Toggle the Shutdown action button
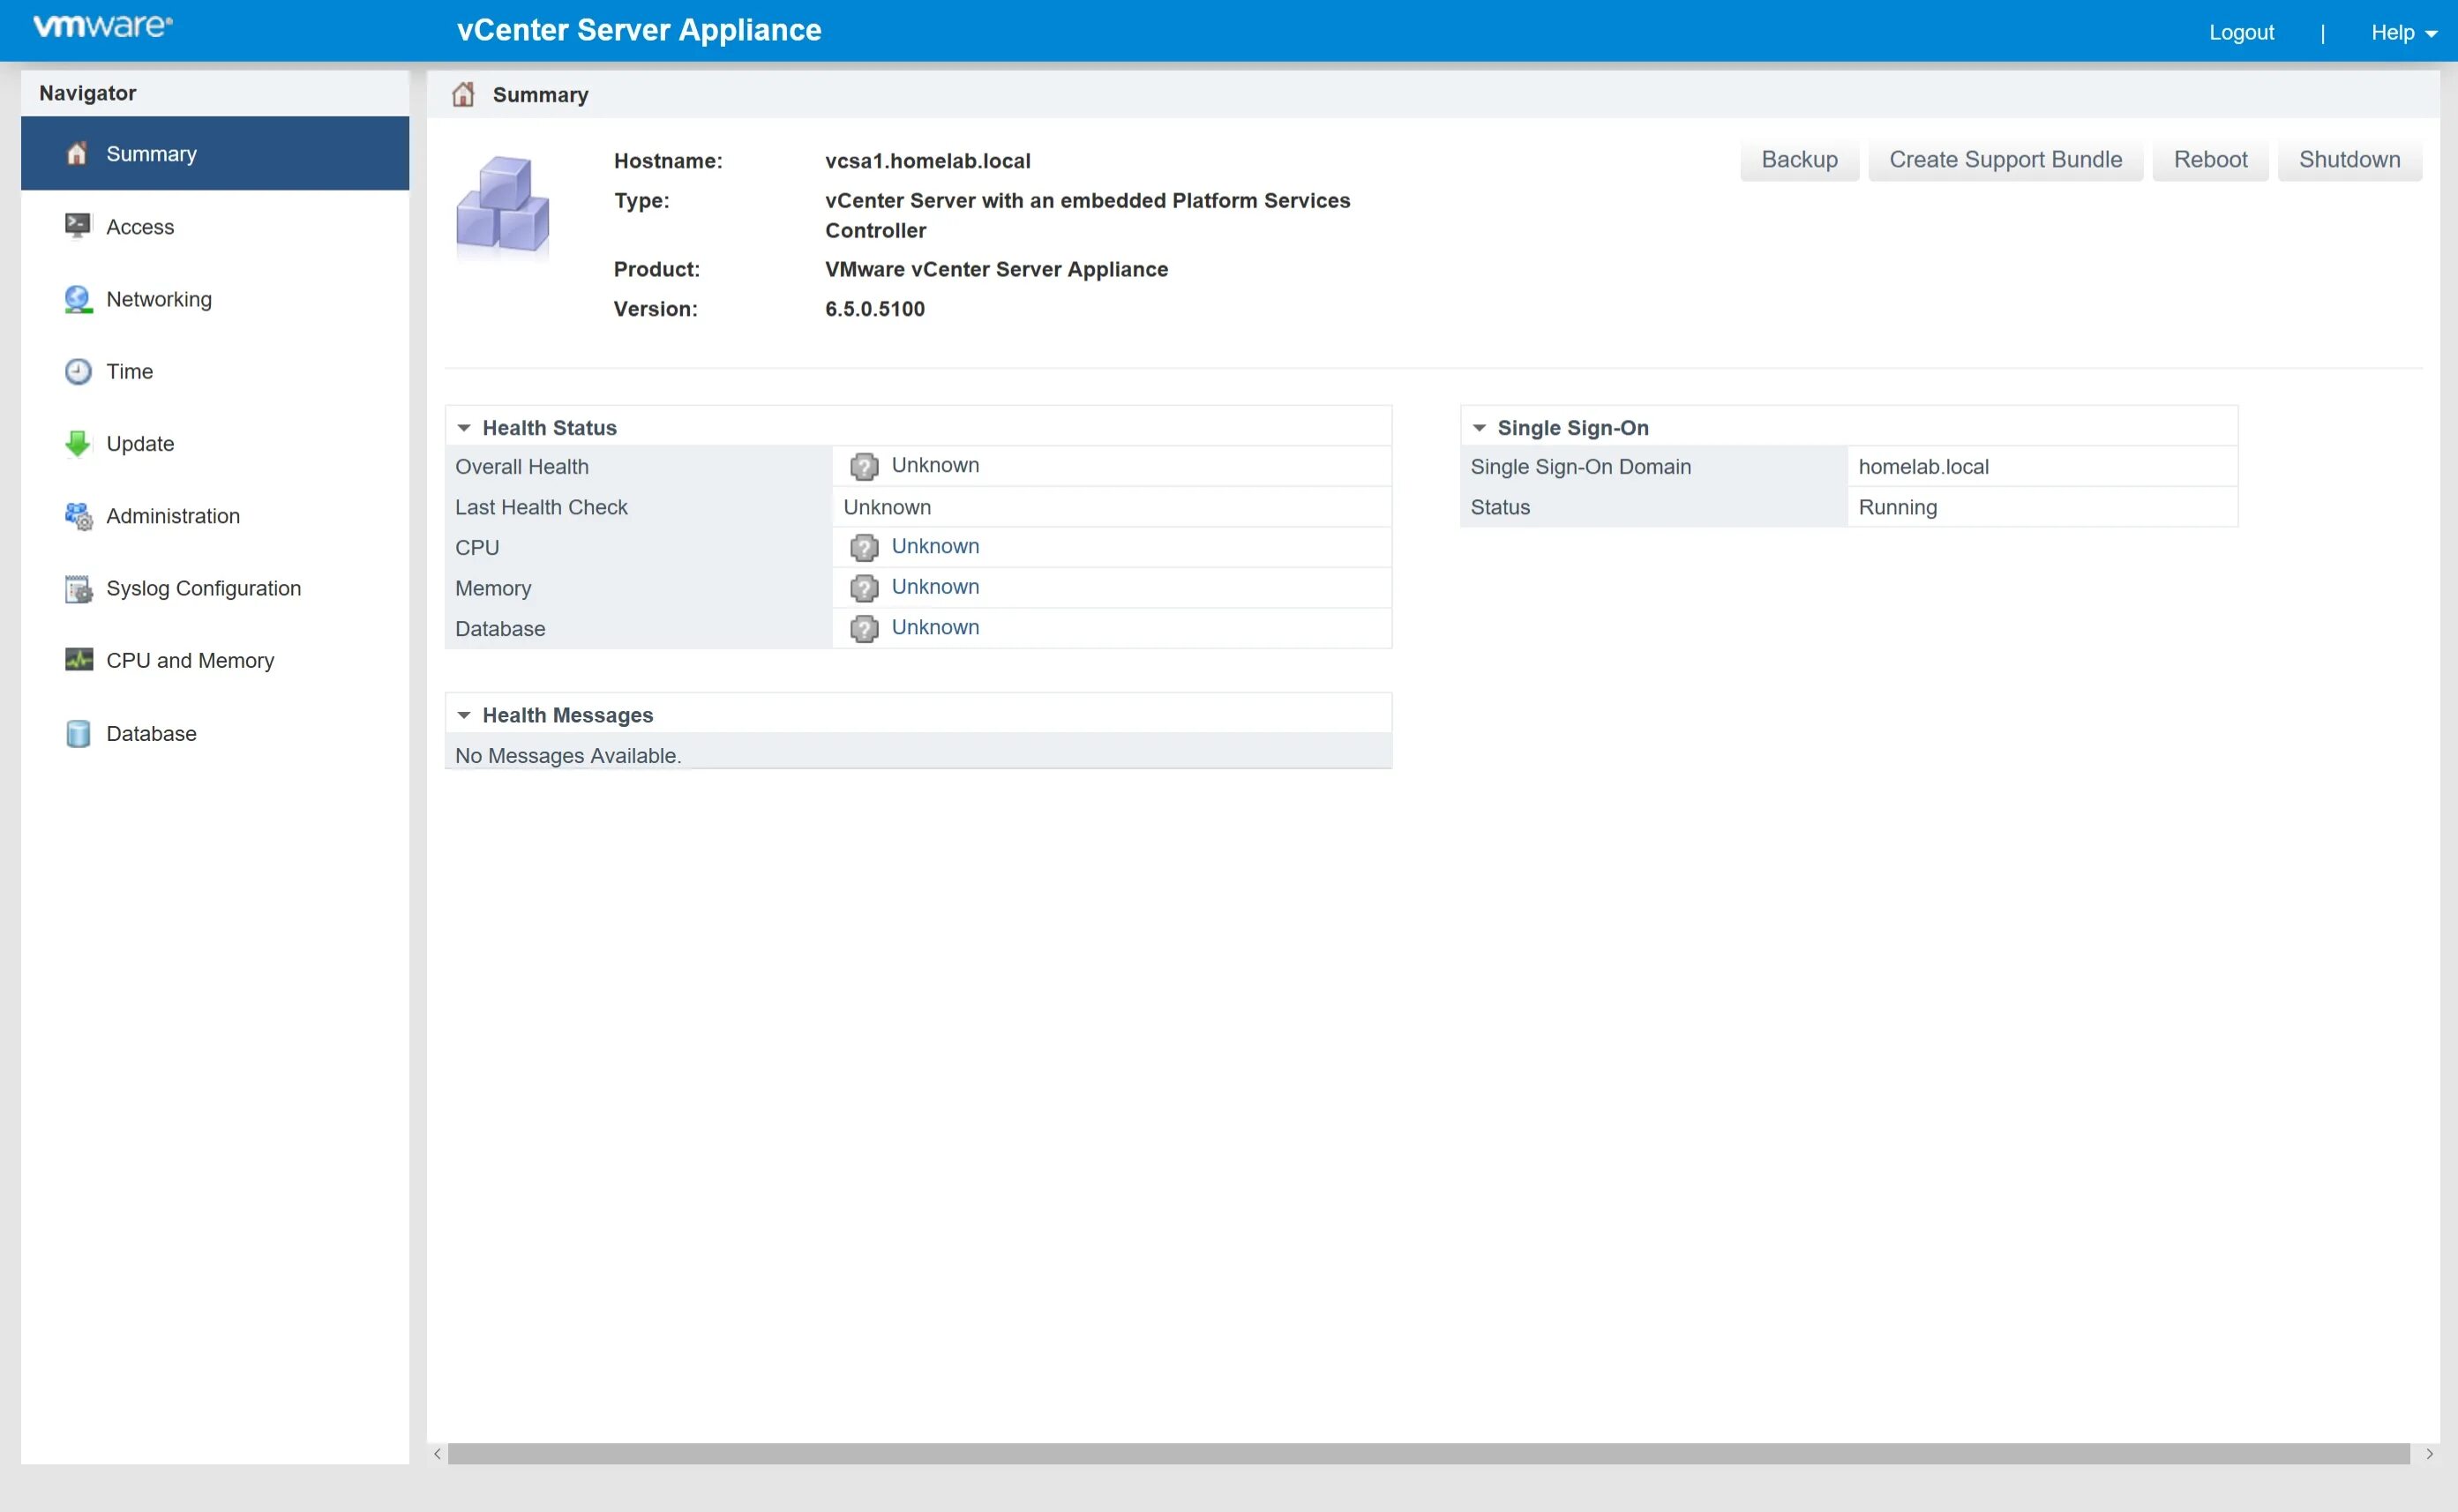The image size is (2458, 1512). [x=2351, y=160]
